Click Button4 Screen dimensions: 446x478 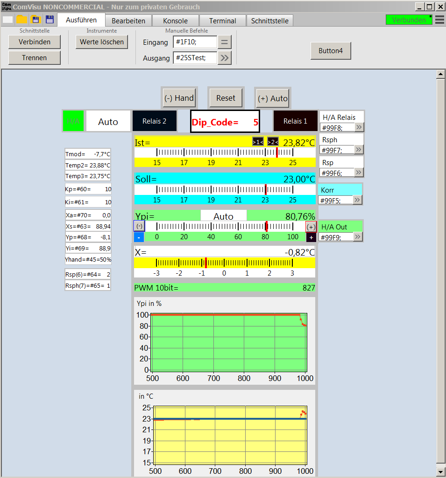coord(331,51)
